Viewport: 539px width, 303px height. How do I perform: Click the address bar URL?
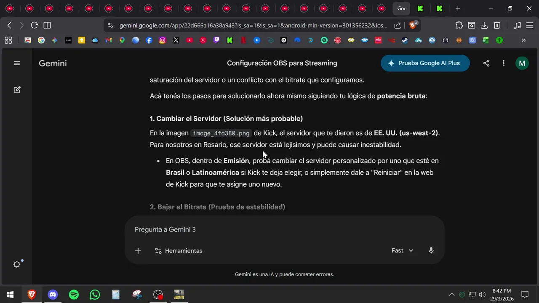[253, 25]
